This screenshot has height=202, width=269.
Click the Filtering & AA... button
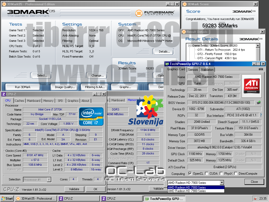tap(95, 87)
